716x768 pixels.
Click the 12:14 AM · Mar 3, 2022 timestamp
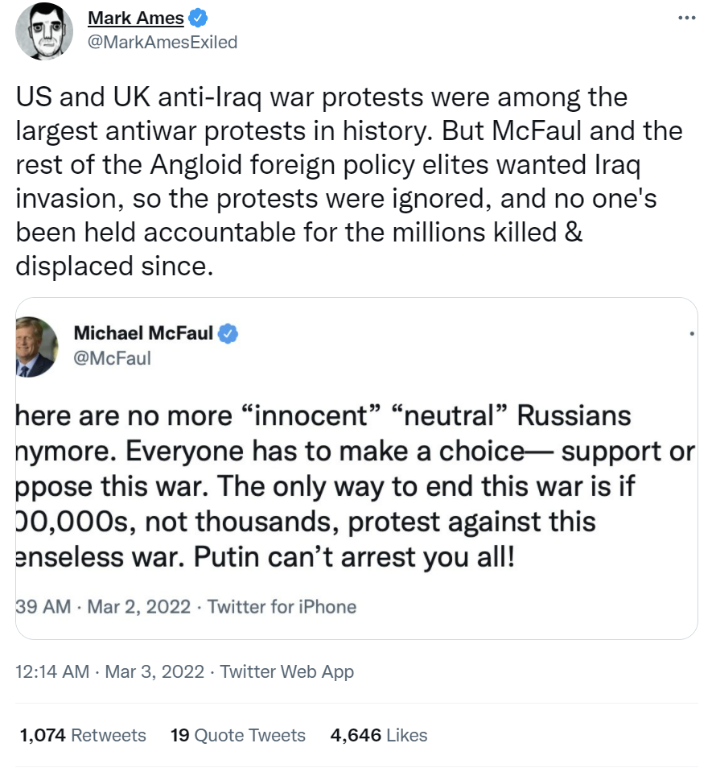(x=110, y=671)
